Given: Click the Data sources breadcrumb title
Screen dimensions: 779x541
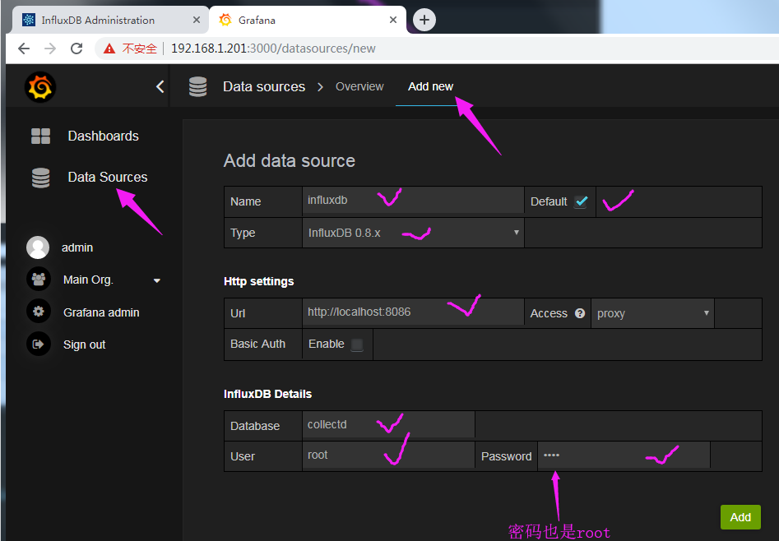Looking at the screenshot, I should [x=264, y=86].
